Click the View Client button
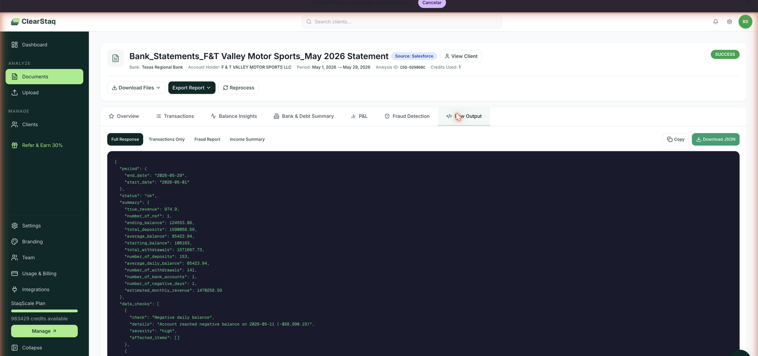The image size is (758, 356). [461, 56]
